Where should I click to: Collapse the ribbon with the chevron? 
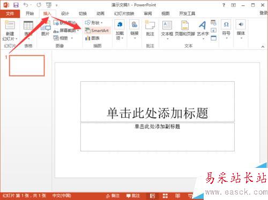coord(263,47)
